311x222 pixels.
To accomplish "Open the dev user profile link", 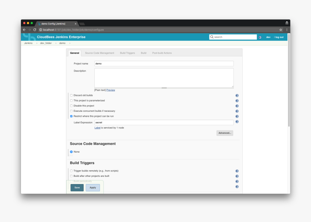I will click(268, 37).
